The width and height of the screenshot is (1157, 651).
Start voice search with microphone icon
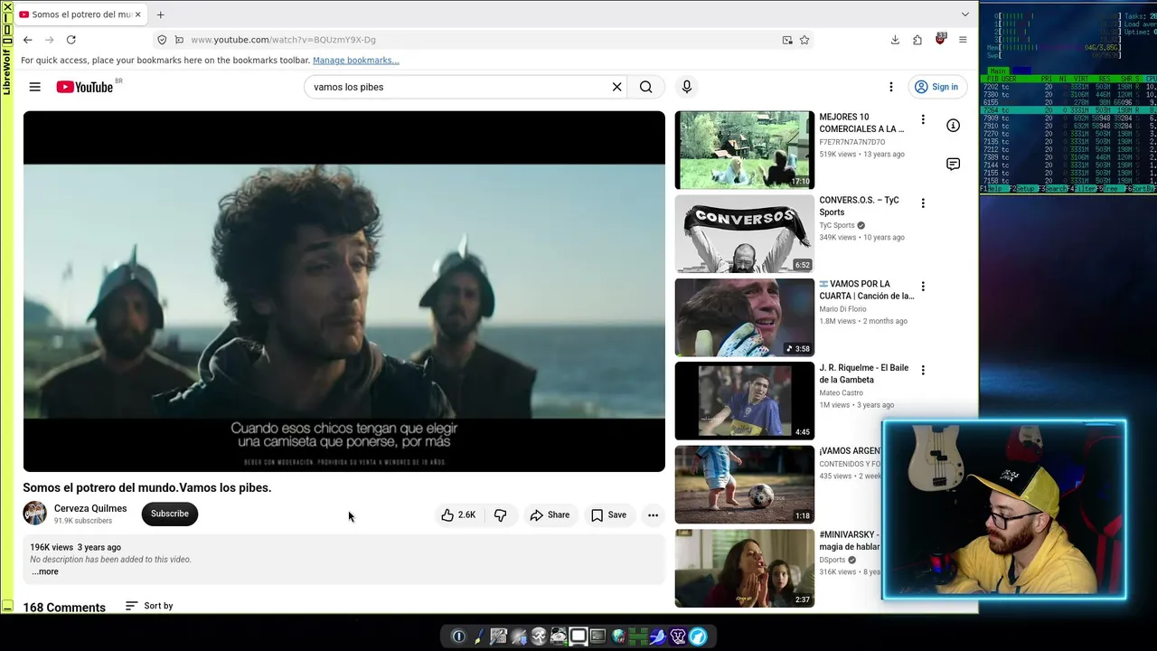(x=687, y=87)
